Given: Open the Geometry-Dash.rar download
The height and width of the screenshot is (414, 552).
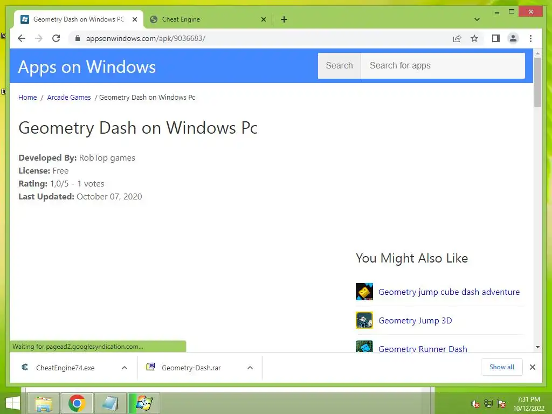Looking at the screenshot, I should pos(191,368).
